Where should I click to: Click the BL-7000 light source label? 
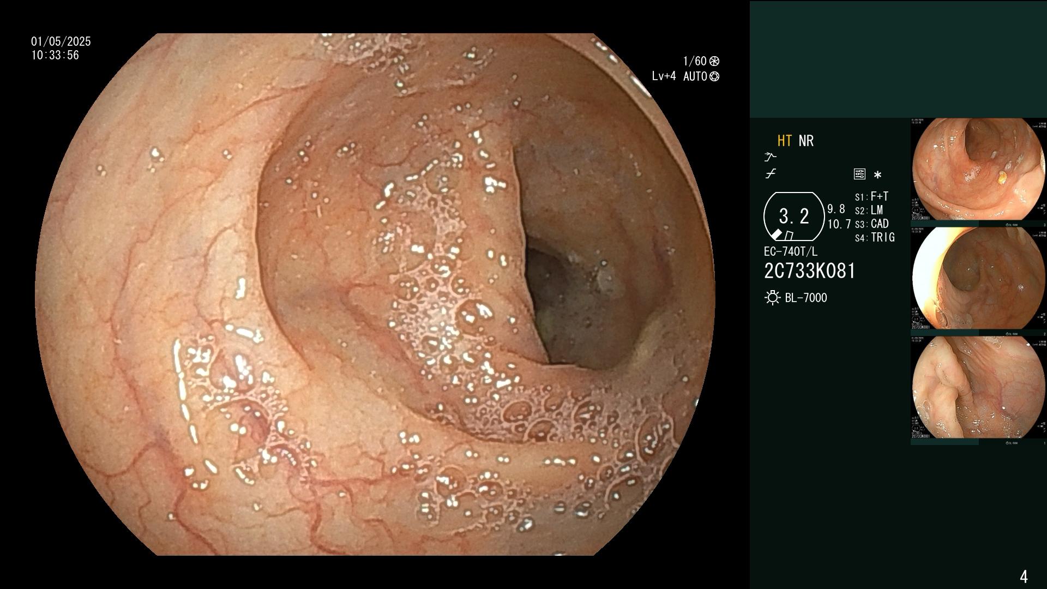806,298
